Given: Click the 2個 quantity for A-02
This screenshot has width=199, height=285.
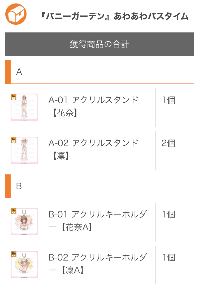Looking at the screenshot, I should click(x=168, y=143).
